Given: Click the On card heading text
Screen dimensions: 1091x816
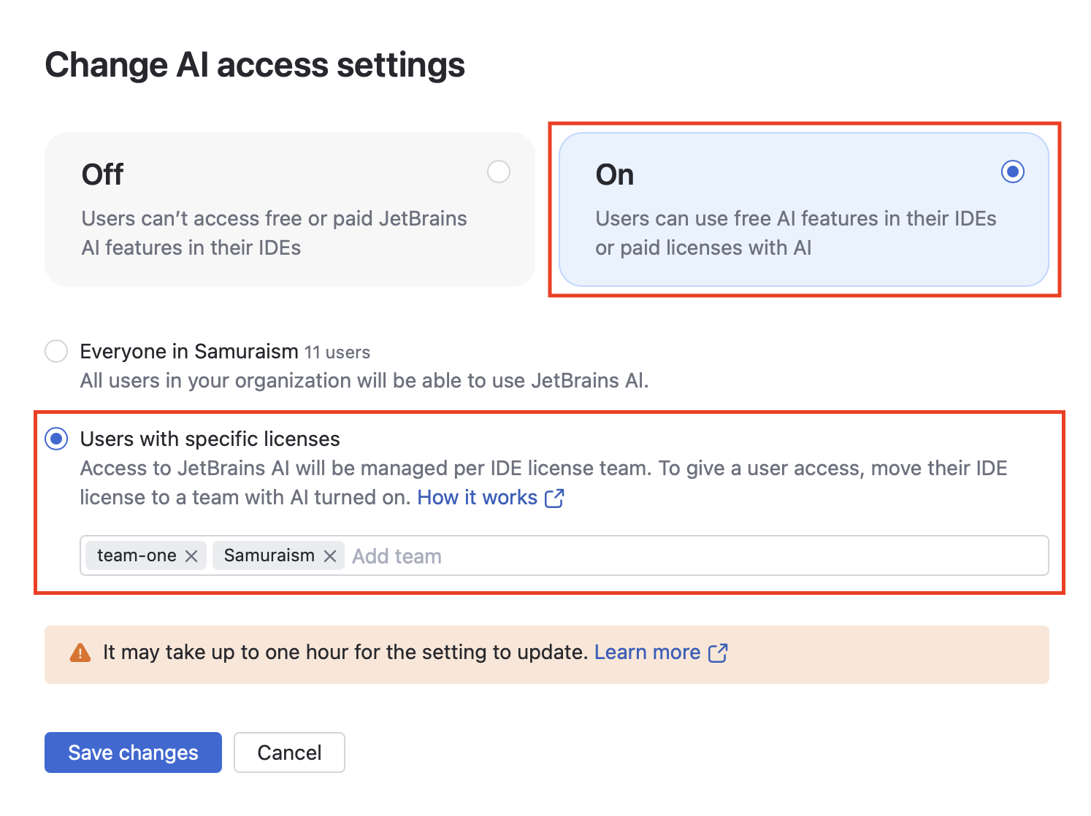Looking at the screenshot, I should (x=615, y=175).
